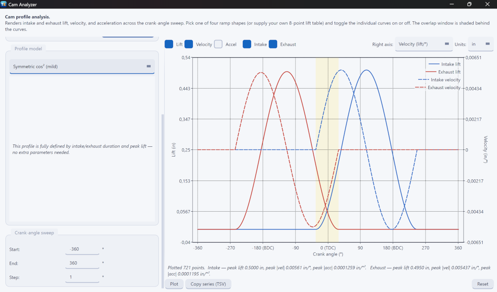Click the Cam Analyzer app icon in title bar
The image size is (497, 292).
pyautogui.click(x=4, y=4)
